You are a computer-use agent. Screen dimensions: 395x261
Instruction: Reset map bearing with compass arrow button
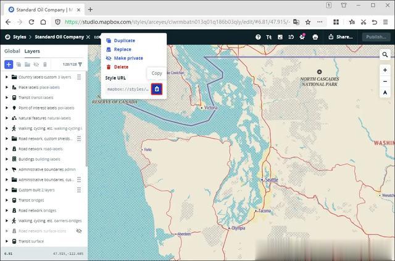pyautogui.click(x=385, y=93)
